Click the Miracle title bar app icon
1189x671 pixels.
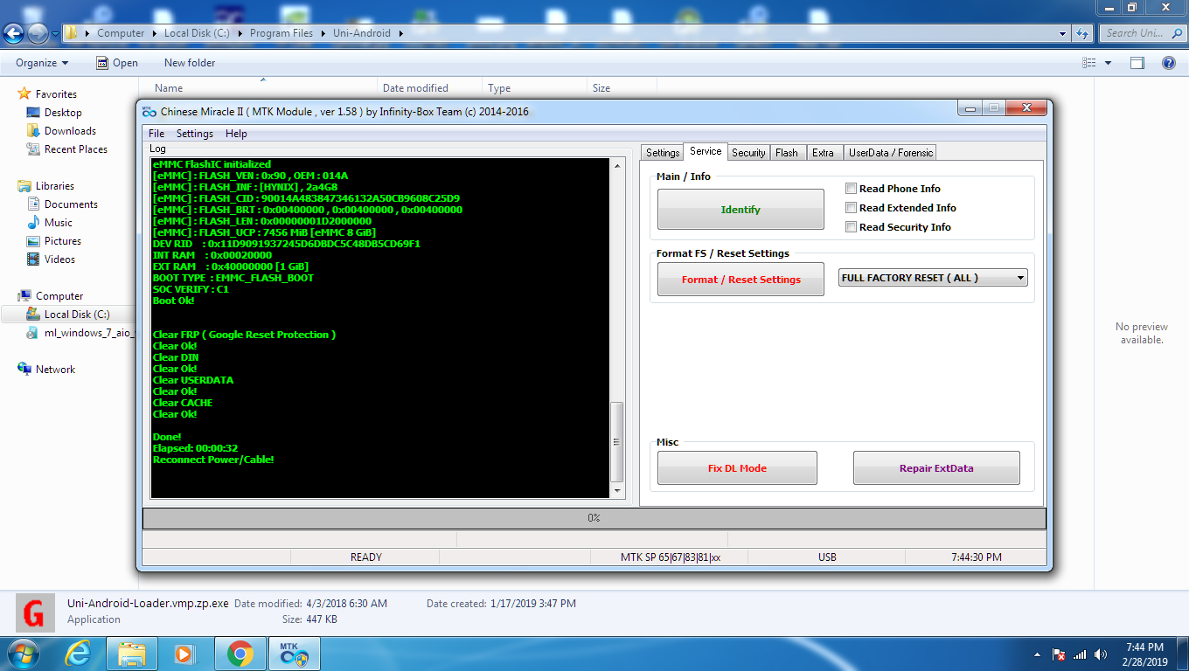[x=149, y=111]
